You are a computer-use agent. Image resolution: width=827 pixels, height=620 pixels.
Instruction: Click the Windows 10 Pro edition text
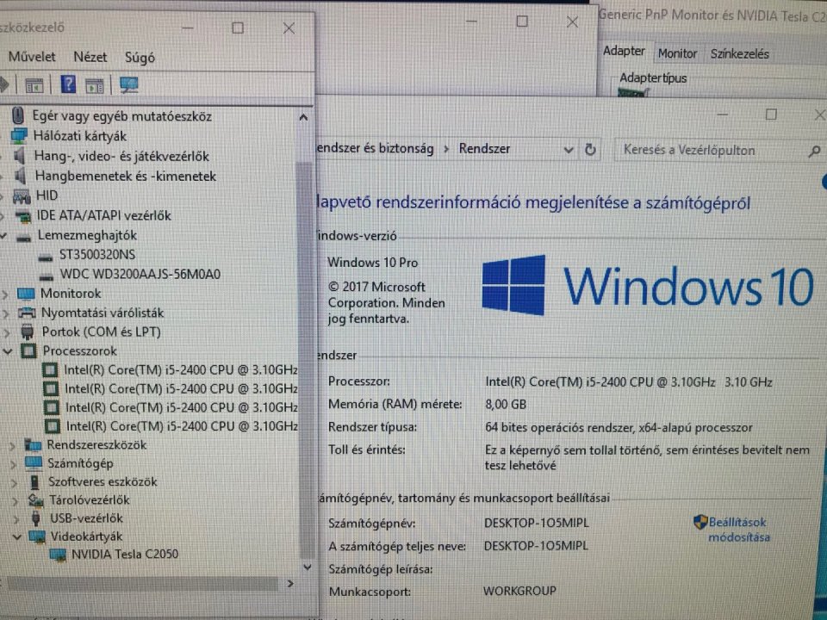[x=372, y=263]
